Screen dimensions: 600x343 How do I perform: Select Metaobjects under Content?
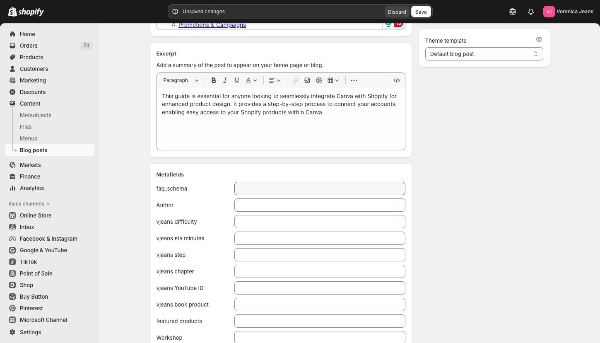pos(36,115)
